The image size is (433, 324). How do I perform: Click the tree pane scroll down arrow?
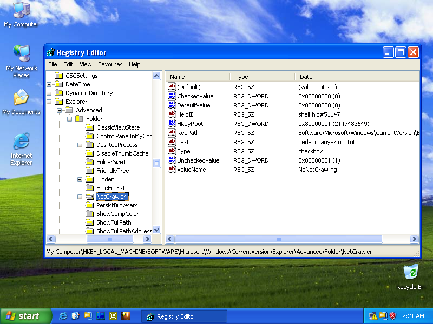click(157, 230)
